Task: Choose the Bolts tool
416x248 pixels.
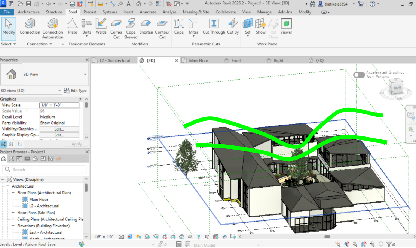Action: pyautogui.click(x=87, y=27)
